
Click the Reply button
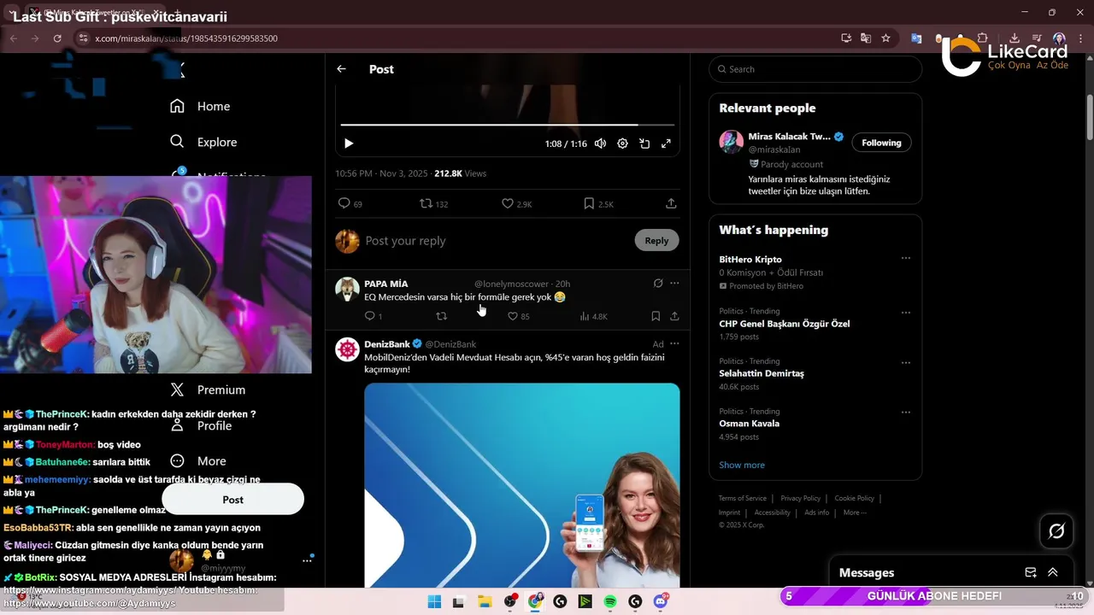pyautogui.click(x=656, y=240)
